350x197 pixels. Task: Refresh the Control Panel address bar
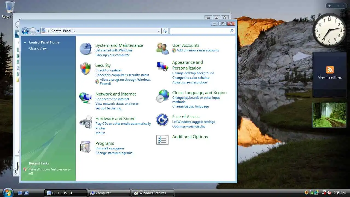(165, 31)
